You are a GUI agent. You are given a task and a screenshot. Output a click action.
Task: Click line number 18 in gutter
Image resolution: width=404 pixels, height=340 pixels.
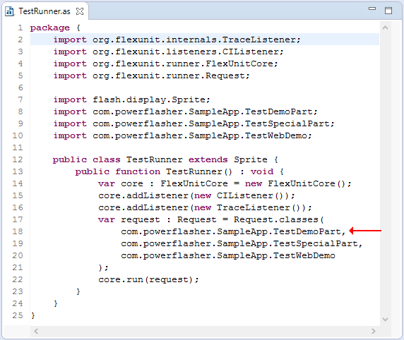tap(18, 231)
